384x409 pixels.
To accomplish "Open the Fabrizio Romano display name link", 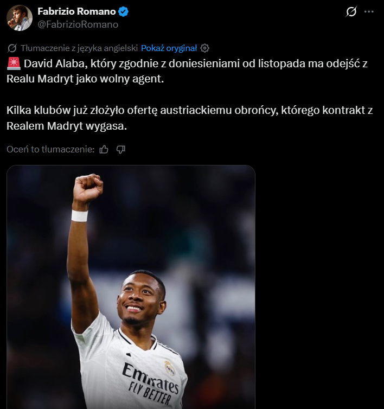I will click(x=78, y=11).
